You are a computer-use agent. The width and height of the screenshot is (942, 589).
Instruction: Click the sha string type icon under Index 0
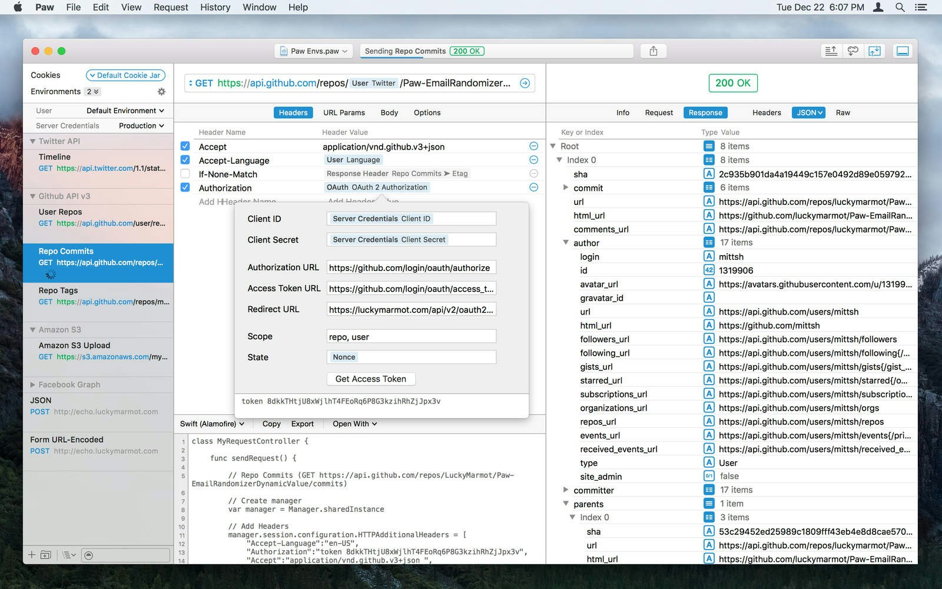click(709, 174)
